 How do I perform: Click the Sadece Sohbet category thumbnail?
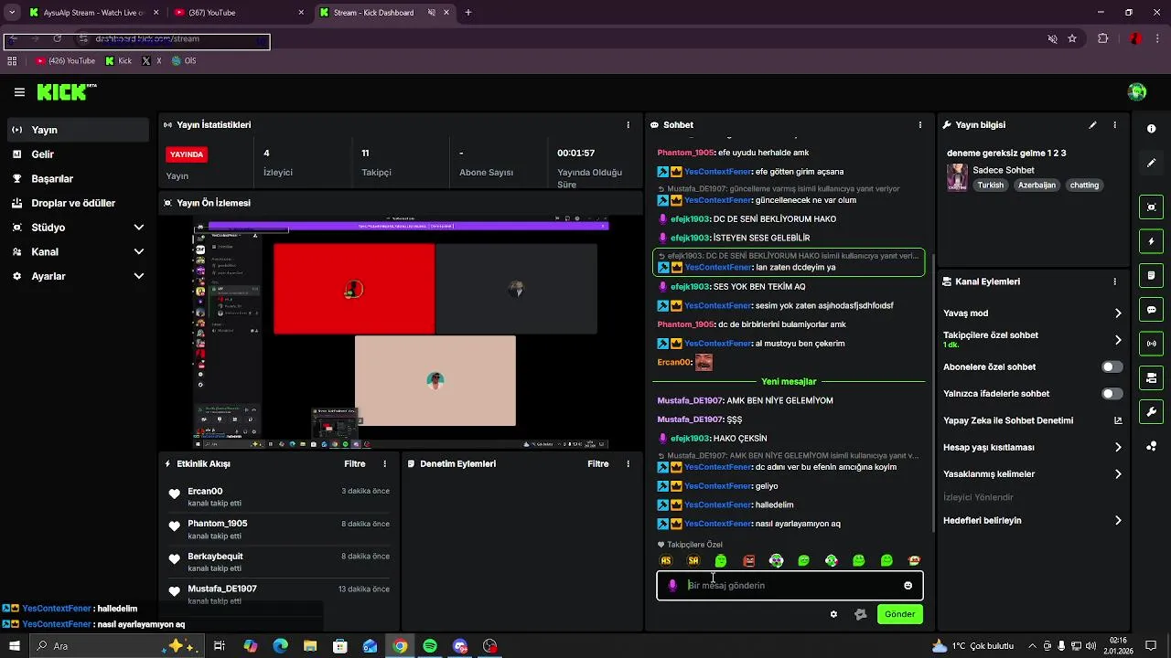coord(957,177)
